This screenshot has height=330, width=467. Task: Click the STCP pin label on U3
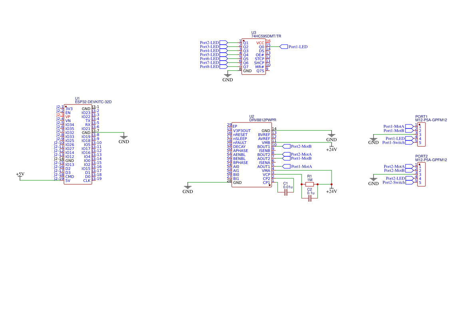259,59
